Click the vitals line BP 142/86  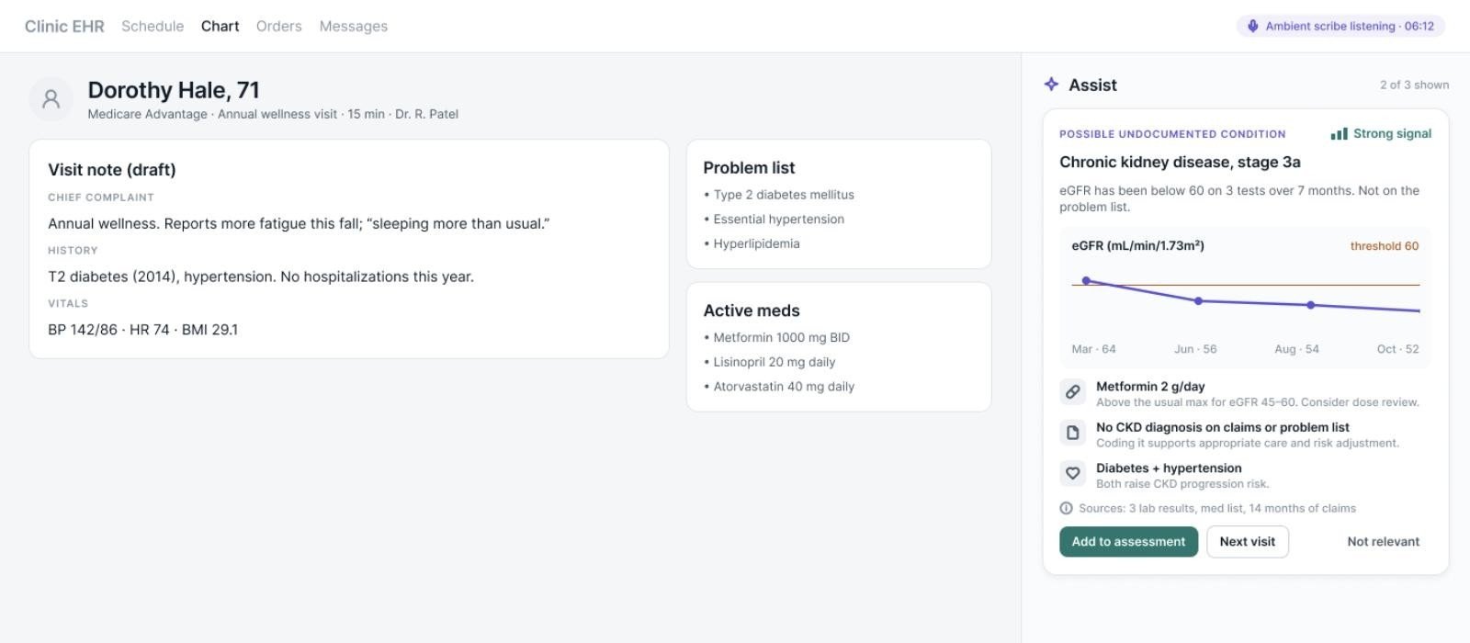[x=142, y=330]
